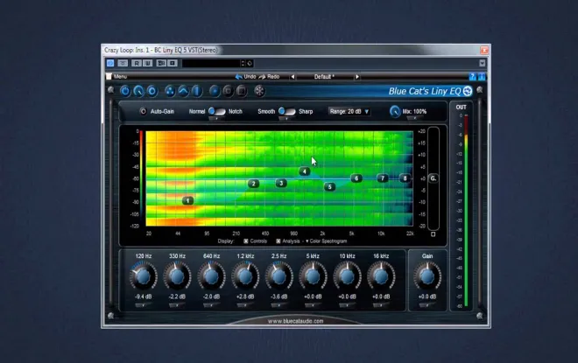Open the Color Spectrogram analysis dropdown
The height and width of the screenshot is (363, 578).
(x=327, y=241)
